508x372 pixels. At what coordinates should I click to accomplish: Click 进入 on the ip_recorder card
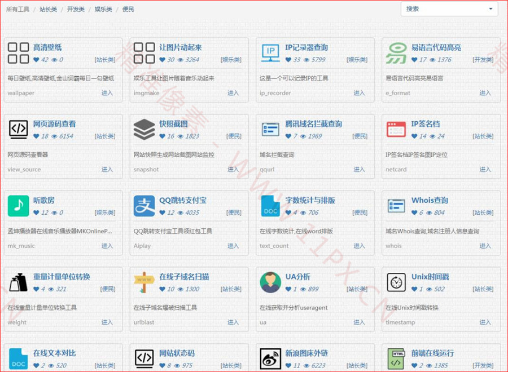tap(359, 93)
